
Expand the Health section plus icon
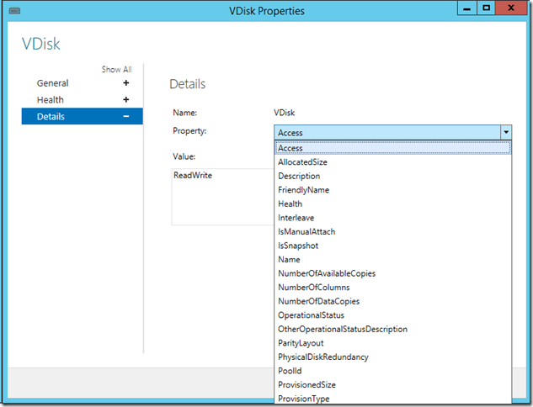pos(126,100)
